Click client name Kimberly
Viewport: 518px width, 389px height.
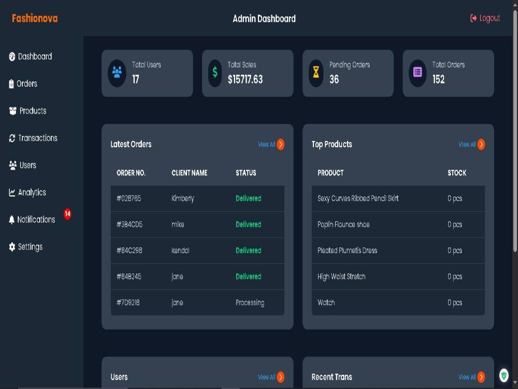[183, 199]
